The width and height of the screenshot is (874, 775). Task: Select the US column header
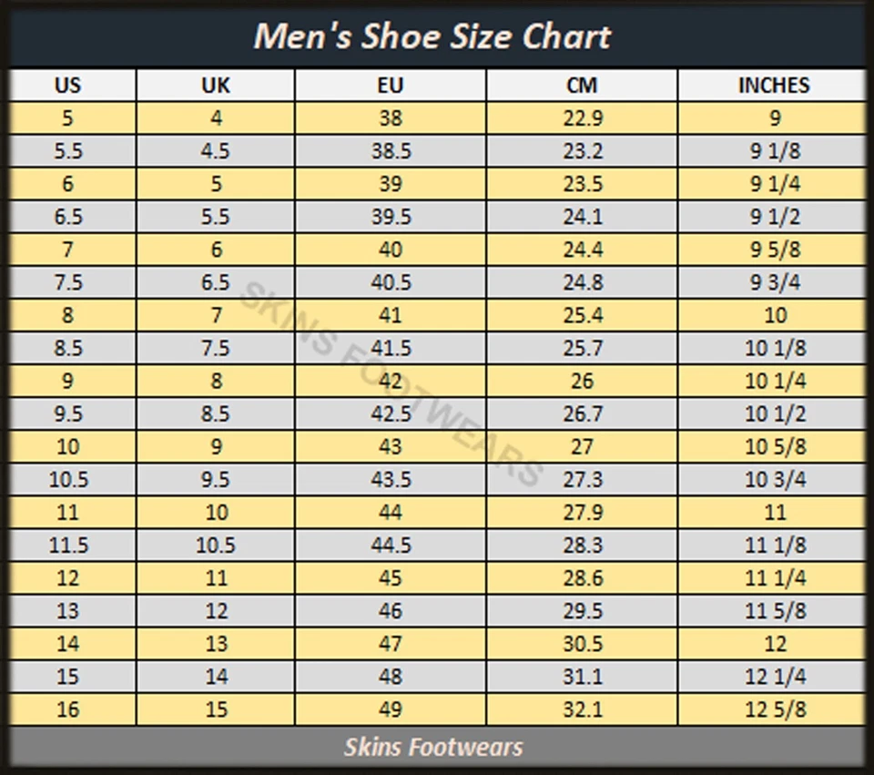pos(68,86)
